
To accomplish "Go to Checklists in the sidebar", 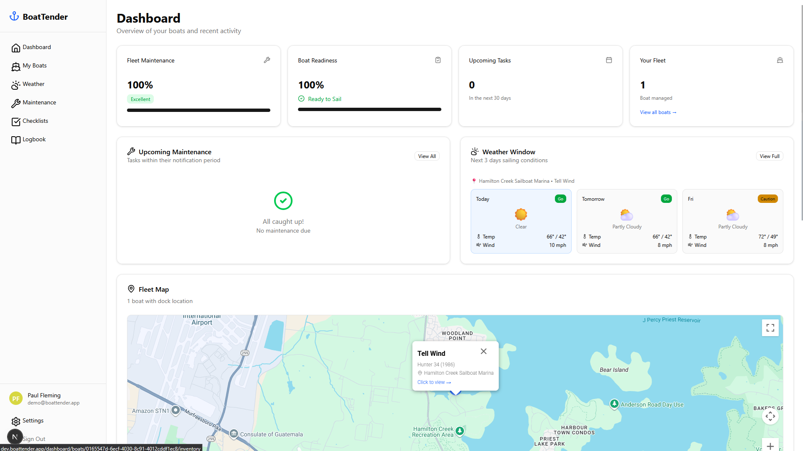I will [35, 121].
